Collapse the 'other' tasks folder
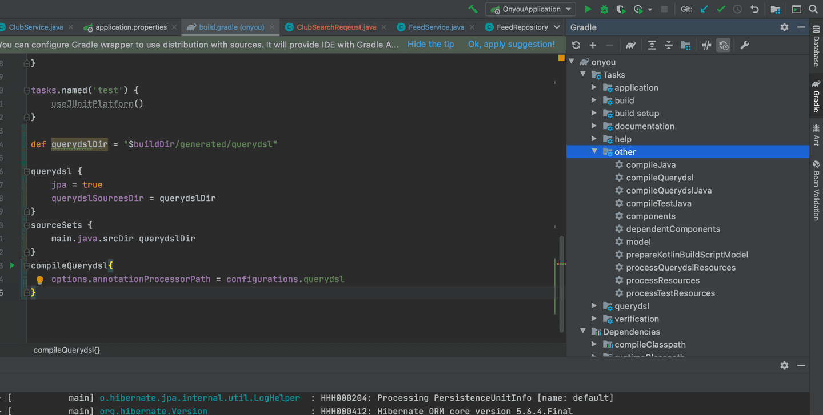 (x=594, y=152)
